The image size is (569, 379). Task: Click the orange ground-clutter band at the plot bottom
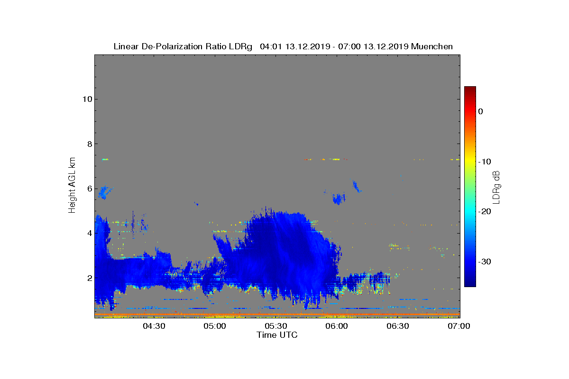point(277,314)
